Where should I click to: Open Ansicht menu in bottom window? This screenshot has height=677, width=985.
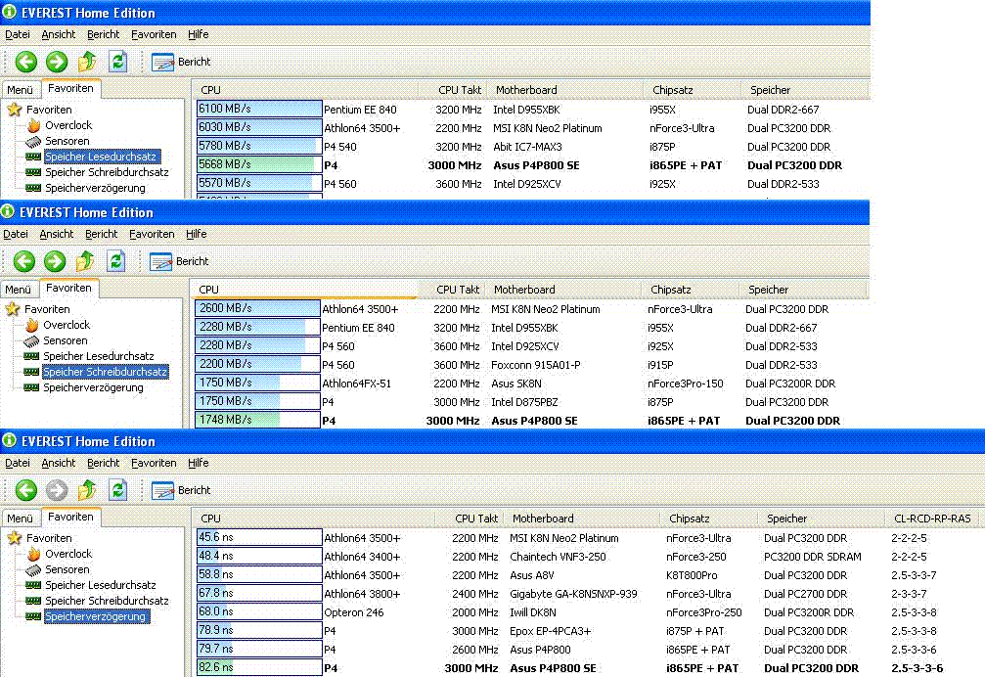(59, 463)
